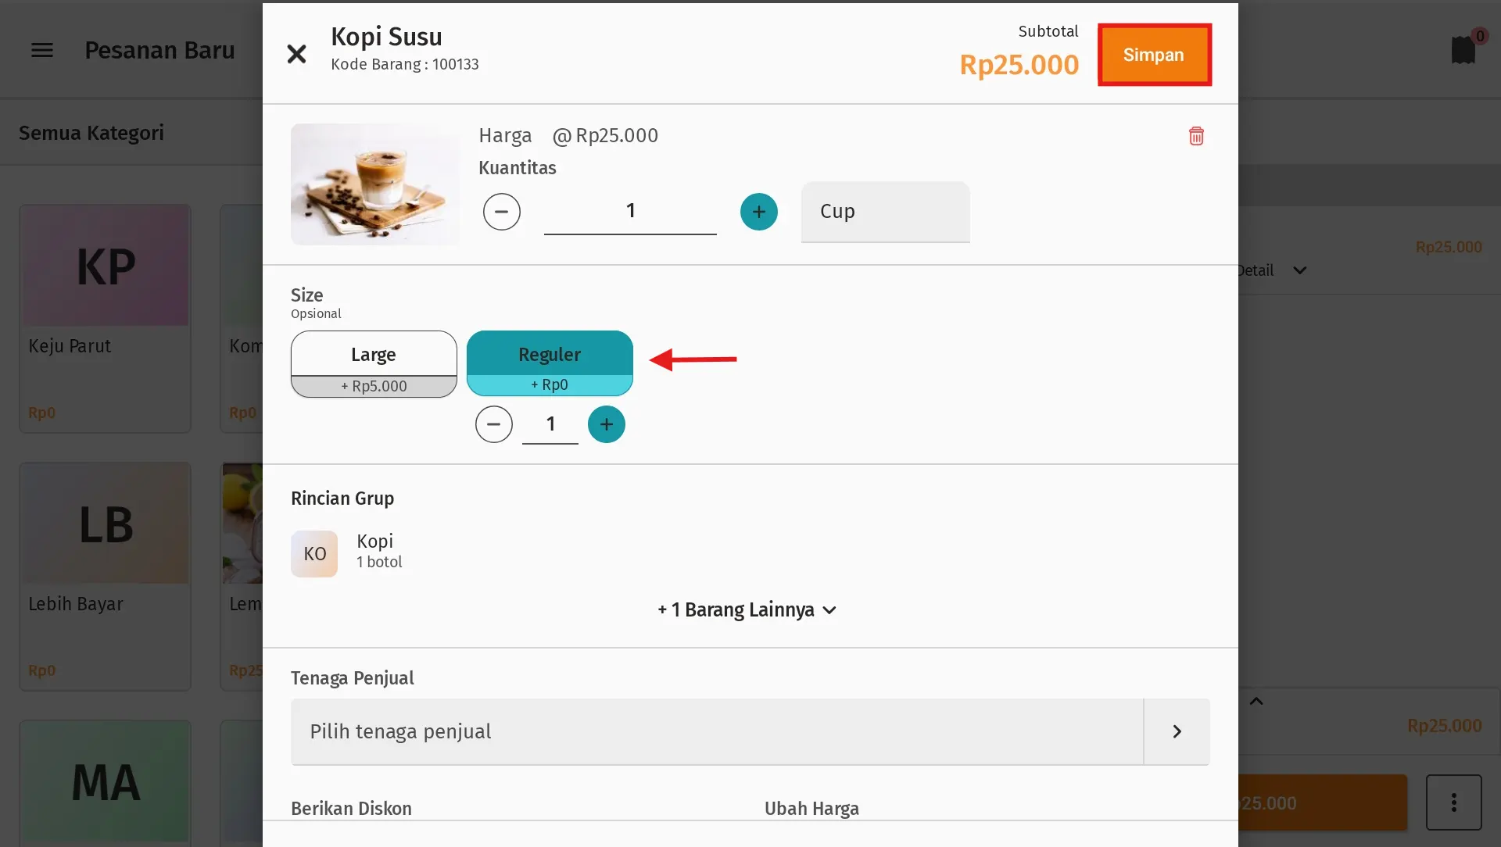Click Berikan Diskon
This screenshot has height=847, width=1501.
tap(350, 808)
